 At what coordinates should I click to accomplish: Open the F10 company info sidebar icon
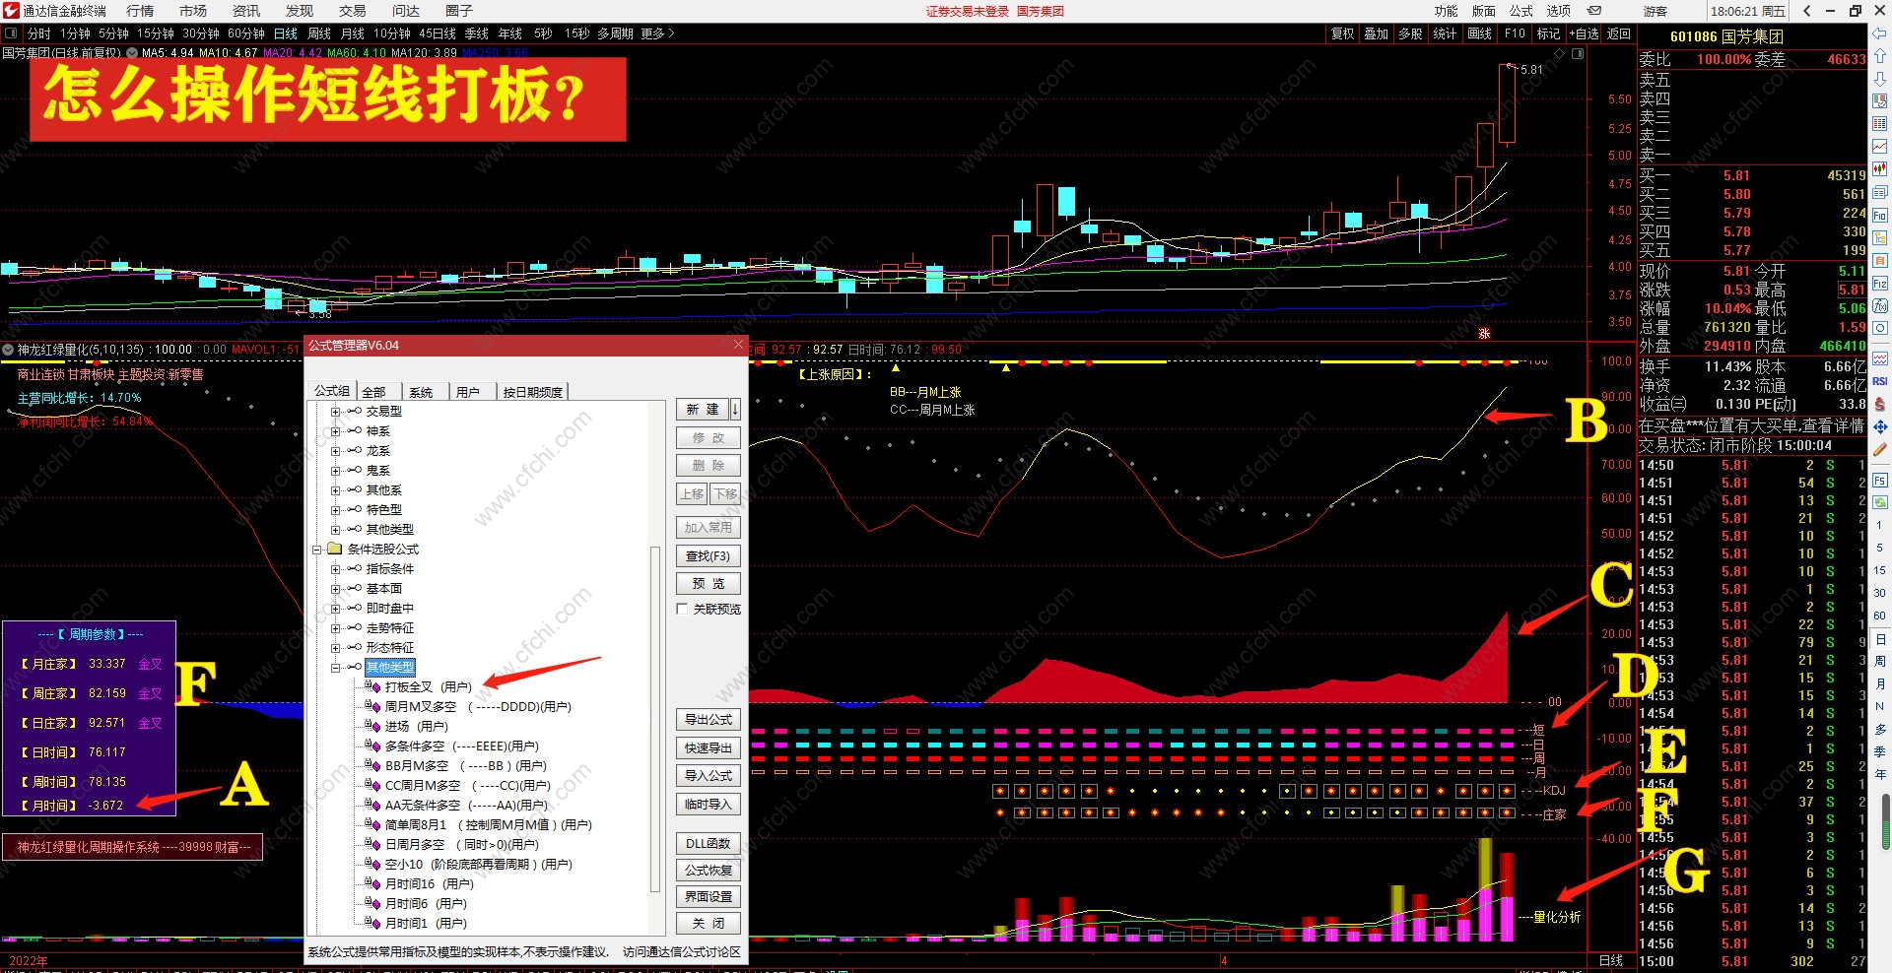coord(1879,216)
